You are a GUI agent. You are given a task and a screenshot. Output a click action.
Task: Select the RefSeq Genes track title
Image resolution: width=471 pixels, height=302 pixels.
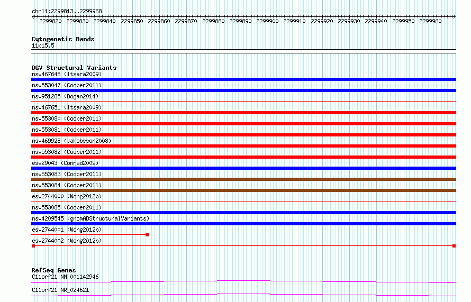pos(53,270)
